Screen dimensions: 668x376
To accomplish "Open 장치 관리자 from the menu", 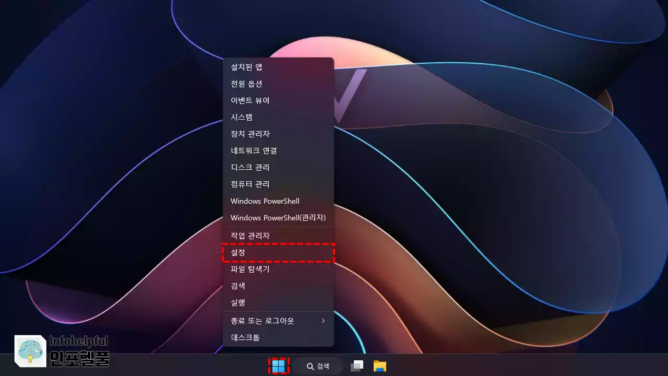I will pyautogui.click(x=278, y=134).
